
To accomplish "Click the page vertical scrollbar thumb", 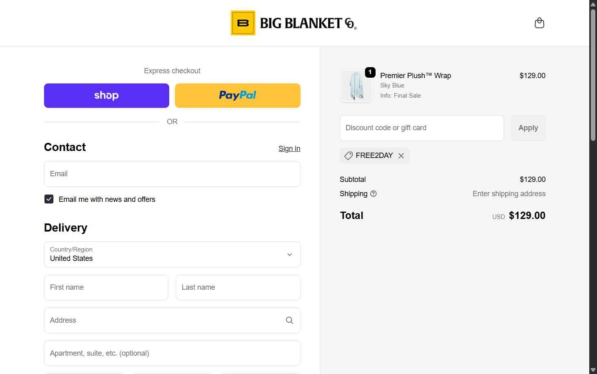I will (x=593, y=74).
